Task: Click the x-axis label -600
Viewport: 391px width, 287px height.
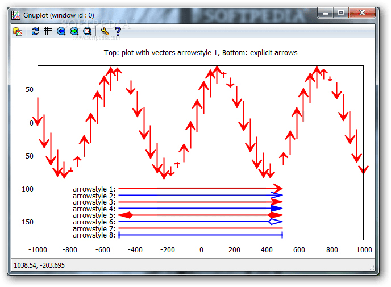Action: coord(103,250)
